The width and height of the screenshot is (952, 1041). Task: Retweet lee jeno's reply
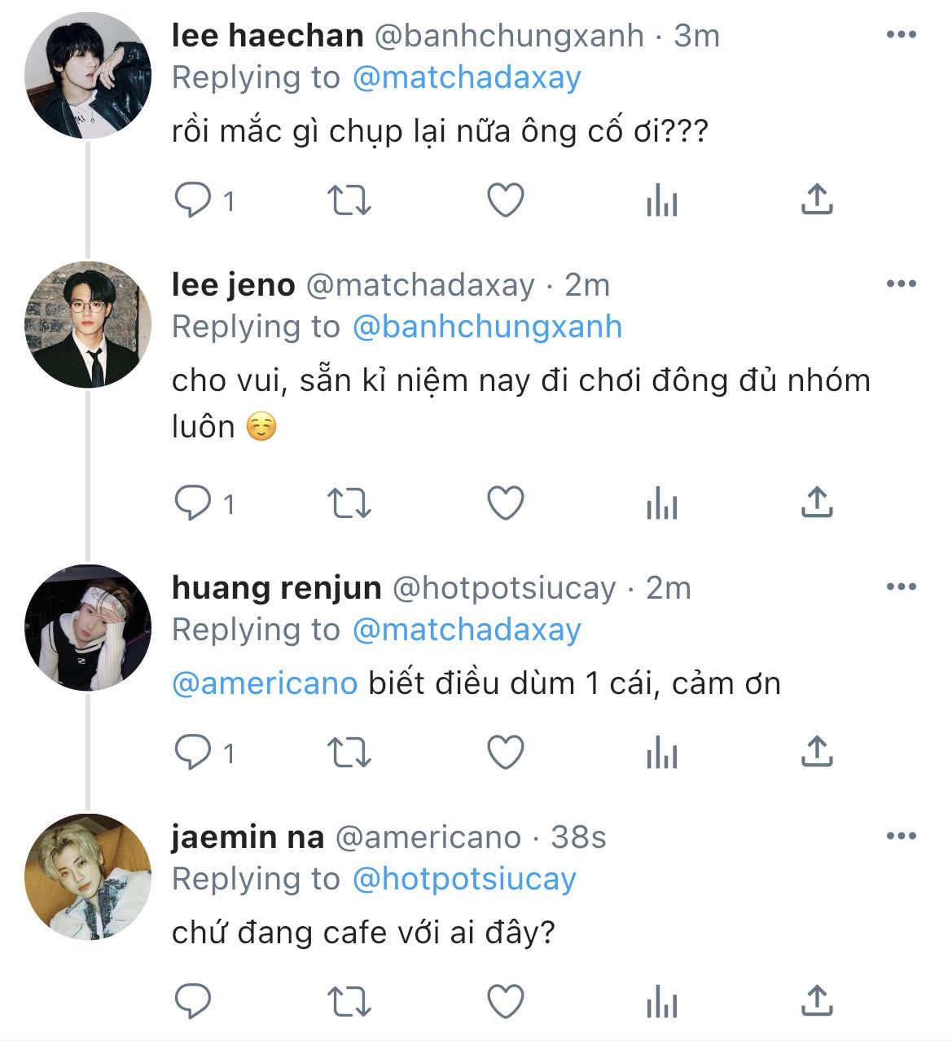tap(349, 503)
